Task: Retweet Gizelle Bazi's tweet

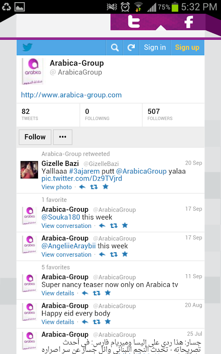Action: [94, 187]
